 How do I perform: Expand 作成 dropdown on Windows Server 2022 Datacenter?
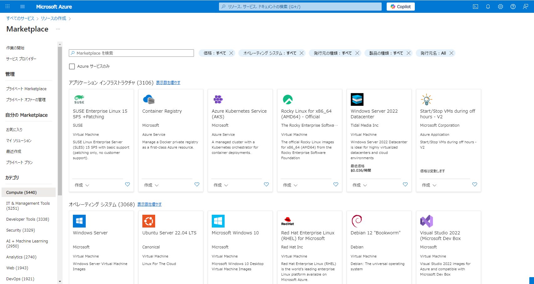[x=360, y=185]
